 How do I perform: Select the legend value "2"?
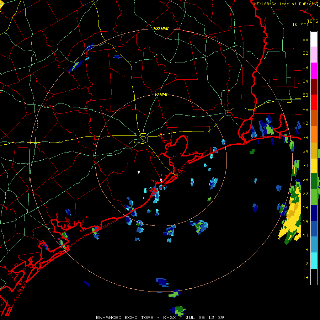coord(307,263)
